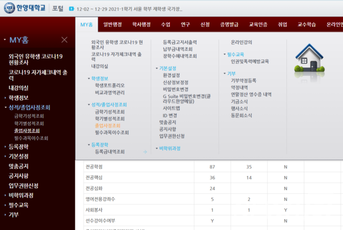Open 온라인강의 link
Screen dimensions: 343x230
click(x=241, y=42)
